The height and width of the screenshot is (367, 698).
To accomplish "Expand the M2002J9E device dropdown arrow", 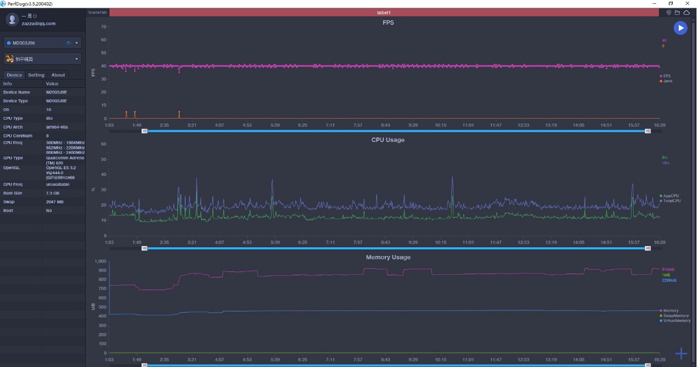I will click(x=77, y=43).
